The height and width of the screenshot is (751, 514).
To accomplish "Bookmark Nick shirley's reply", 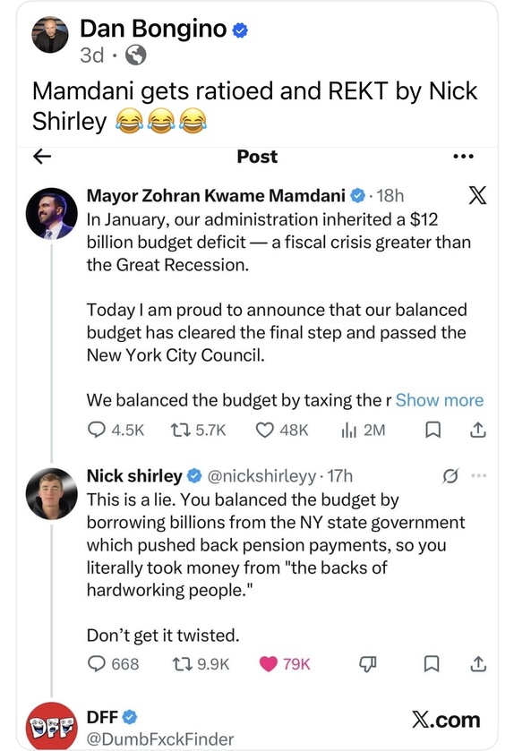I will click(433, 664).
